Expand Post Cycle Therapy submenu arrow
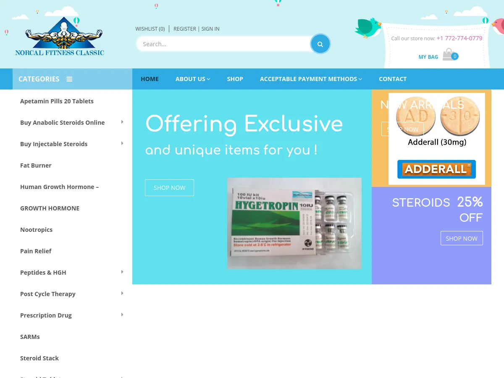The image size is (504, 378). coord(122,294)
